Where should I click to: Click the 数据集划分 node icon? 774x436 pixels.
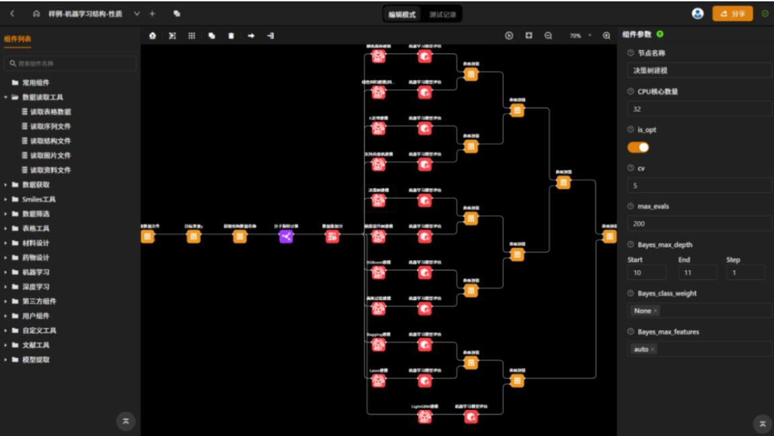click(x=332, y=236)
